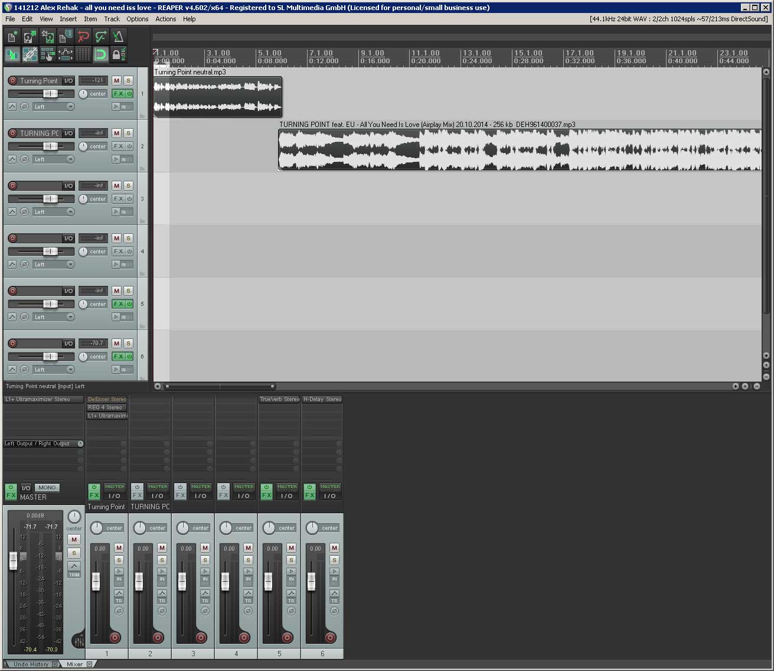774x671 pixels.
Task: Open Left input dropdown on TURNING PC track
Action: (x=53, y=159)
